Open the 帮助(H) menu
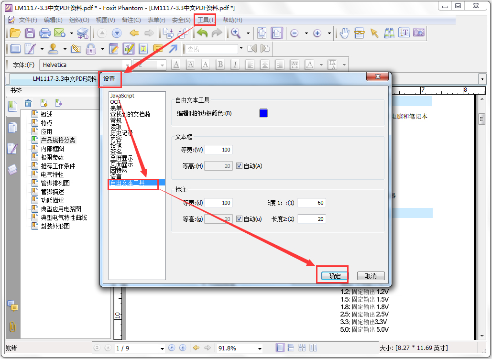492x359 pixels. click(x=232, y=20)
